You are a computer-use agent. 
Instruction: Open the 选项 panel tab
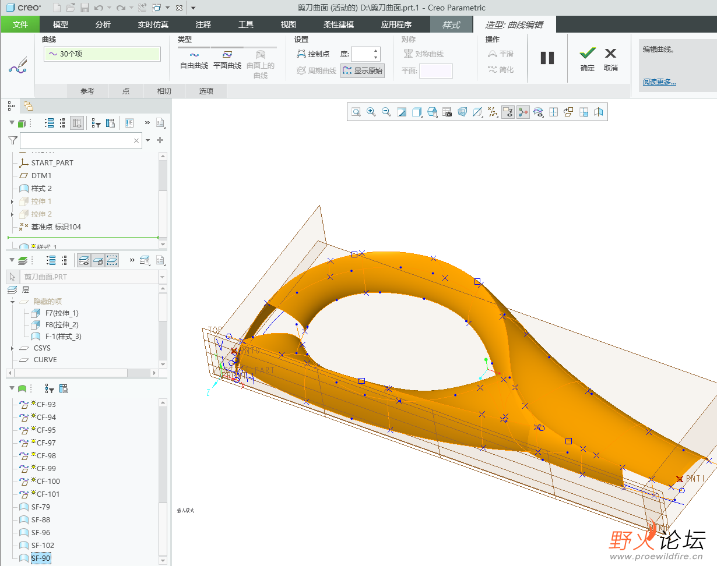click(x=206, y=91)
